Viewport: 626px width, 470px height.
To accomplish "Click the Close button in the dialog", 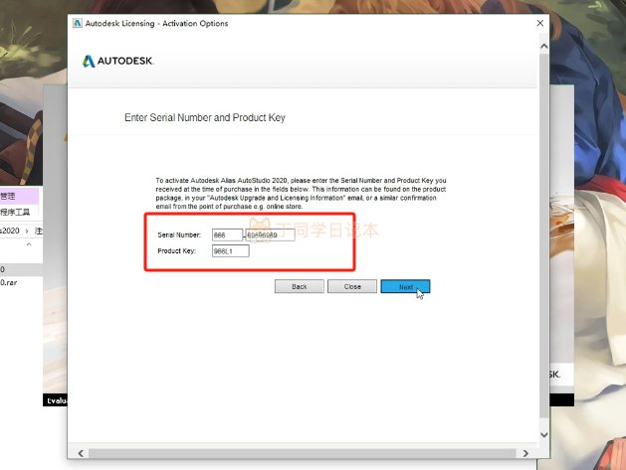I will pos(352,286).
